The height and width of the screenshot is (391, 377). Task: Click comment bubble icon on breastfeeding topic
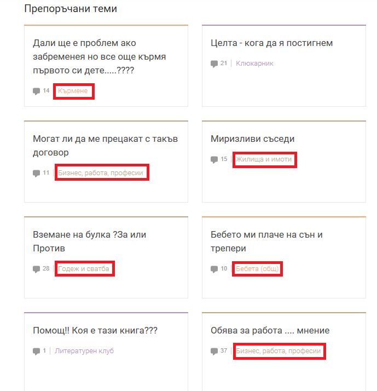pyautogui.click(x=36, y=91)
